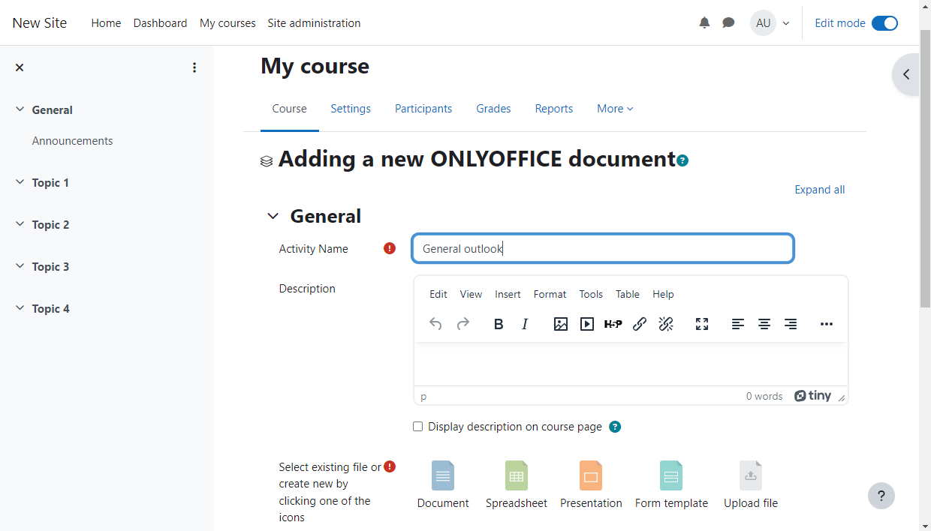The height and width of the screenshot is (531, 931).
Task: Insert an H5P element into the description
Action: point(613,323)
